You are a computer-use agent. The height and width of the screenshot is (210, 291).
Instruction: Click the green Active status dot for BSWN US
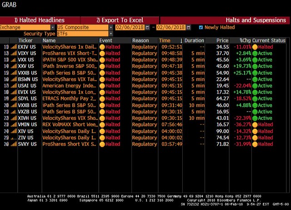(255, 80)
